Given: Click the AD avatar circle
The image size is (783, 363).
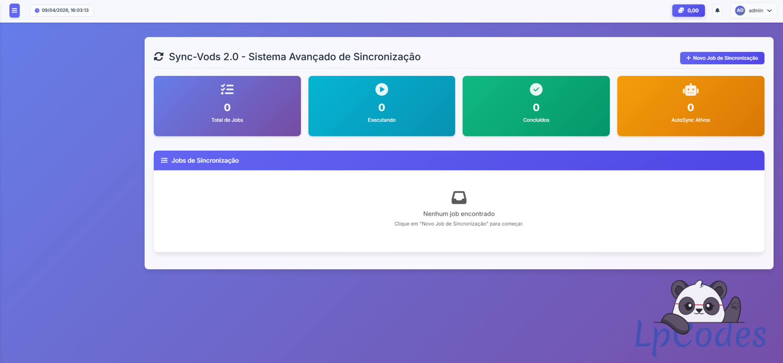Looking at the screenshot, I should click(x=740, y=10).
